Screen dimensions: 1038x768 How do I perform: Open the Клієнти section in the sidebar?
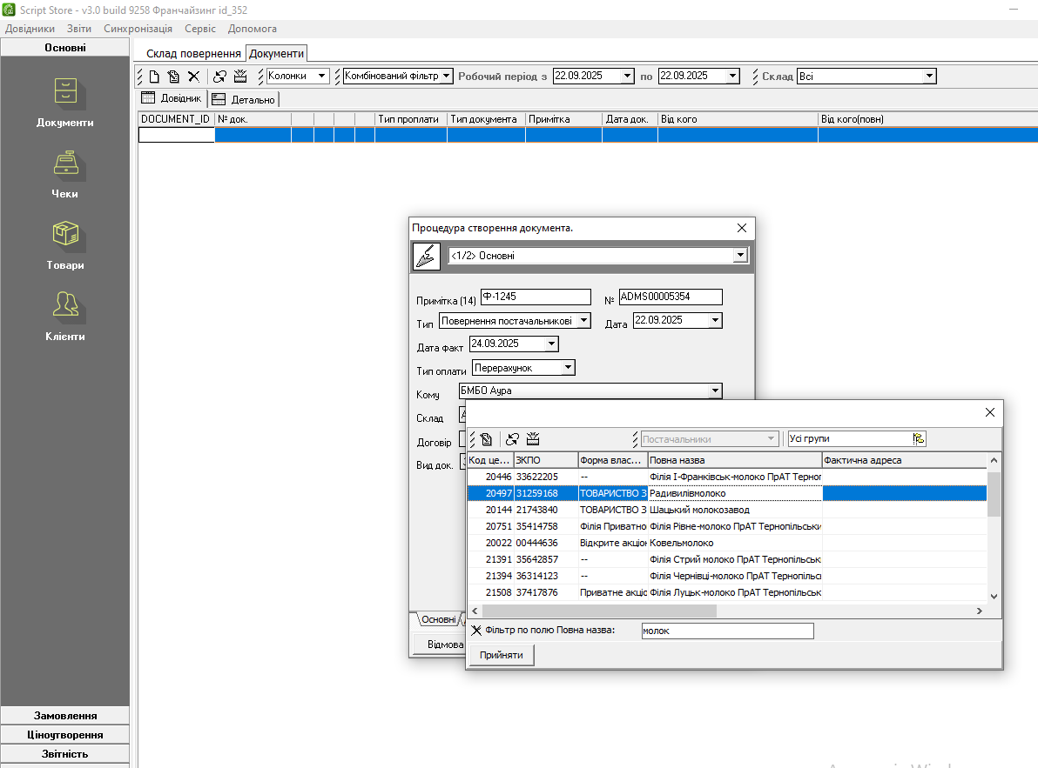pyautogui.click(x=65, y=317)
